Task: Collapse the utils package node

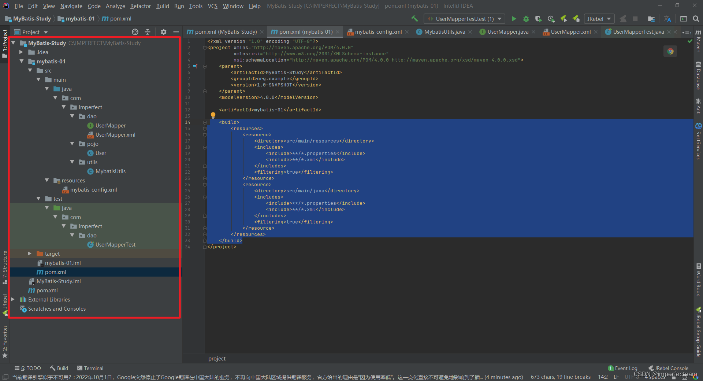Action: tap(72, 162)
